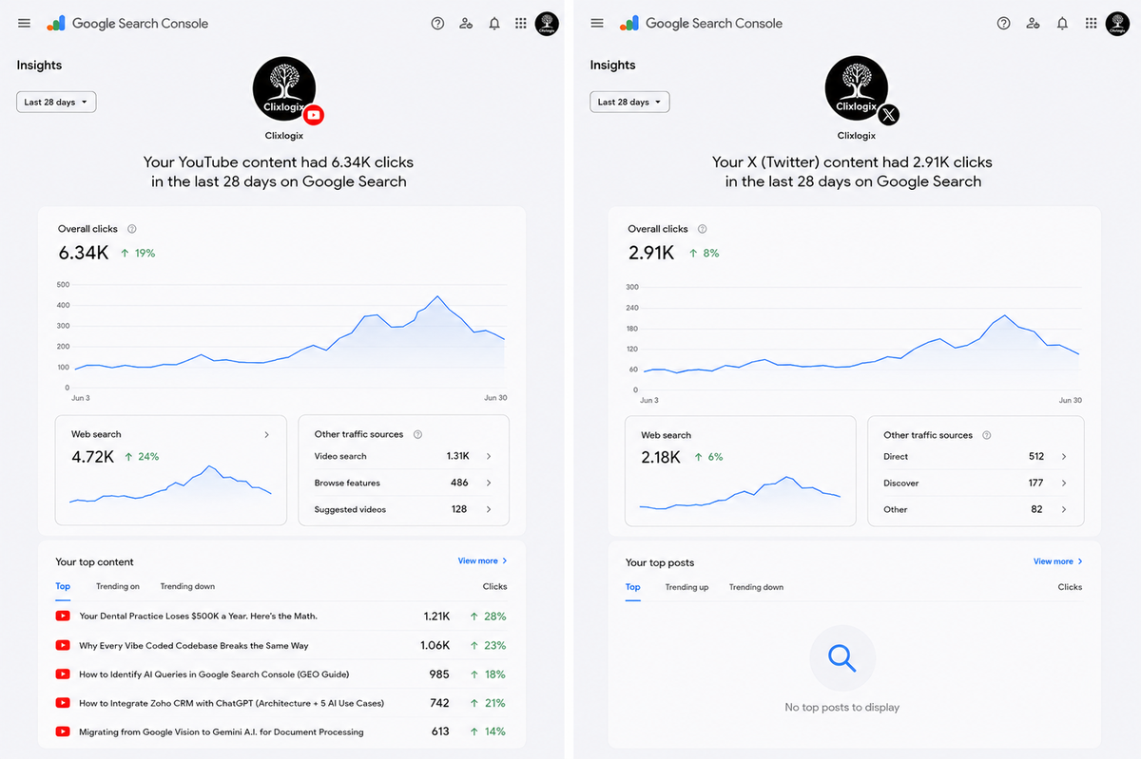
Task: Click the 6.34K overall clicks total
Action: tap(84, 253)
